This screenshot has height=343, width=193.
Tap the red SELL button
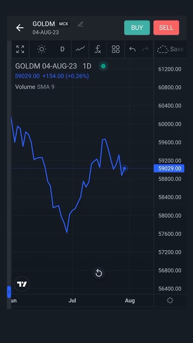tap(166, 28)
